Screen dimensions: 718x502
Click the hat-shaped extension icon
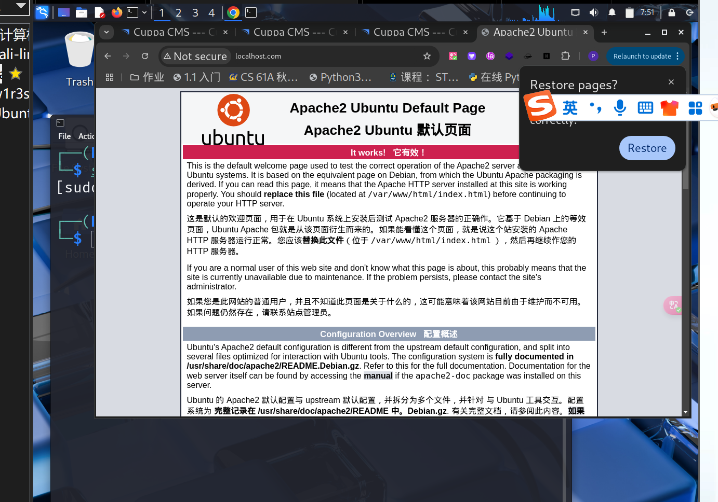tap(528, 56)
